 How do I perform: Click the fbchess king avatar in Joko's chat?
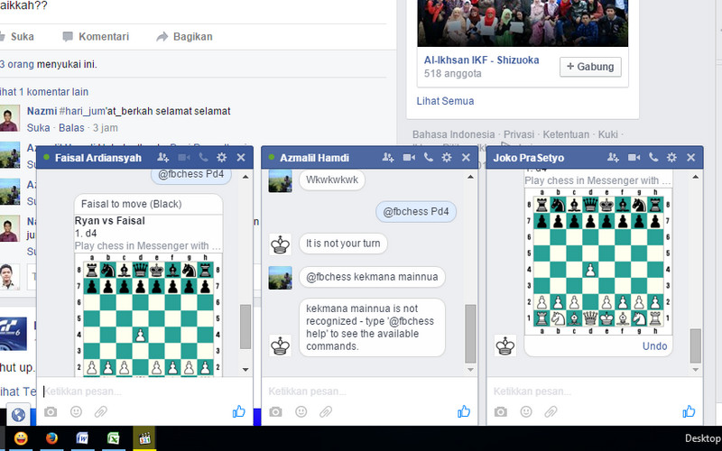pos(505,345)
